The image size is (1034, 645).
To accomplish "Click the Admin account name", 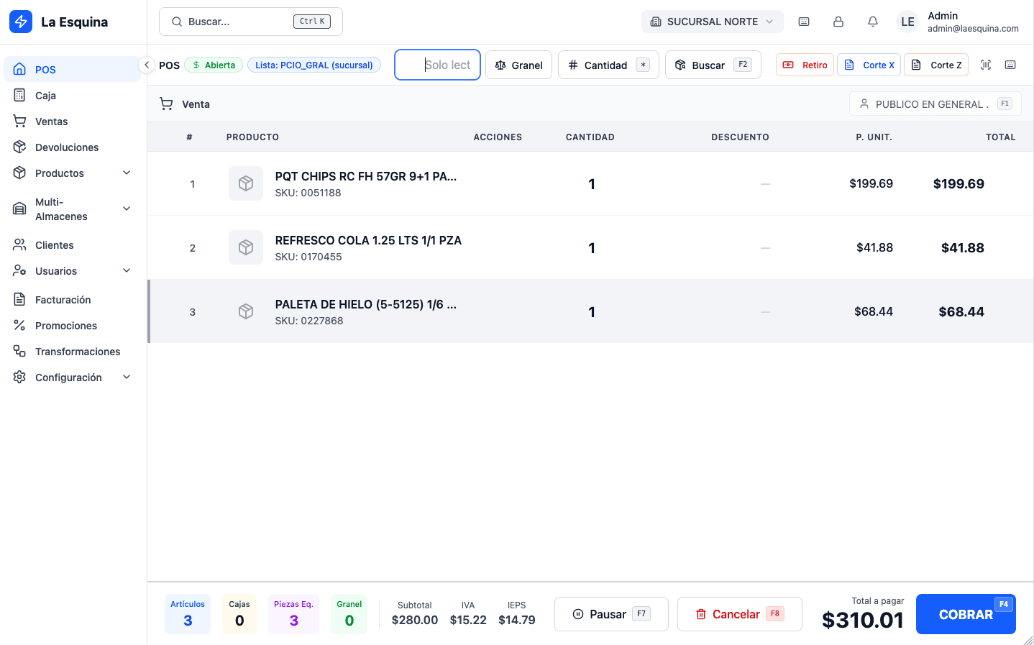I will point(943,16).
